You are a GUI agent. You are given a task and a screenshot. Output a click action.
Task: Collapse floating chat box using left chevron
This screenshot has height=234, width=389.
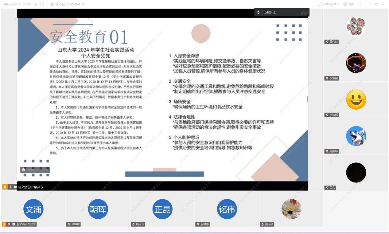click(47, 170)
